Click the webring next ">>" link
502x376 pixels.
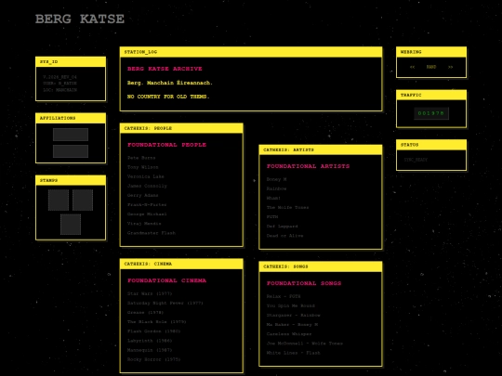[x=450, y=67]
